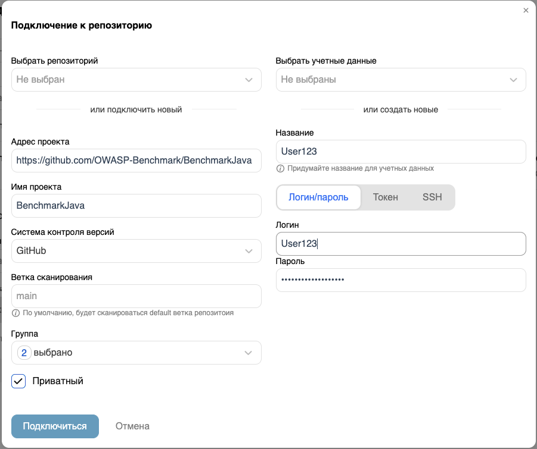This screenshot has width=537, height=449.
Task: Open Система контроля версий GitHub dropdown
Action: [x=136, y=251]
